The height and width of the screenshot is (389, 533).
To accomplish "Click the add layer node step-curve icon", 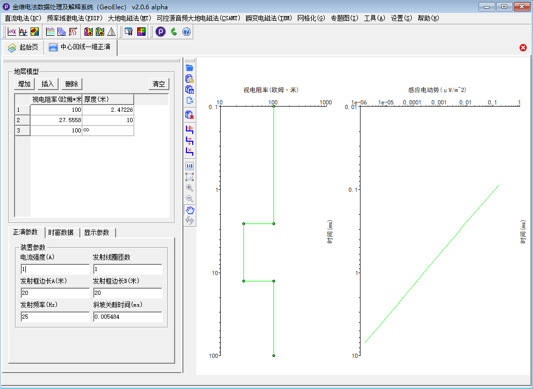I will pyautogui.click(x=190, y=129).
